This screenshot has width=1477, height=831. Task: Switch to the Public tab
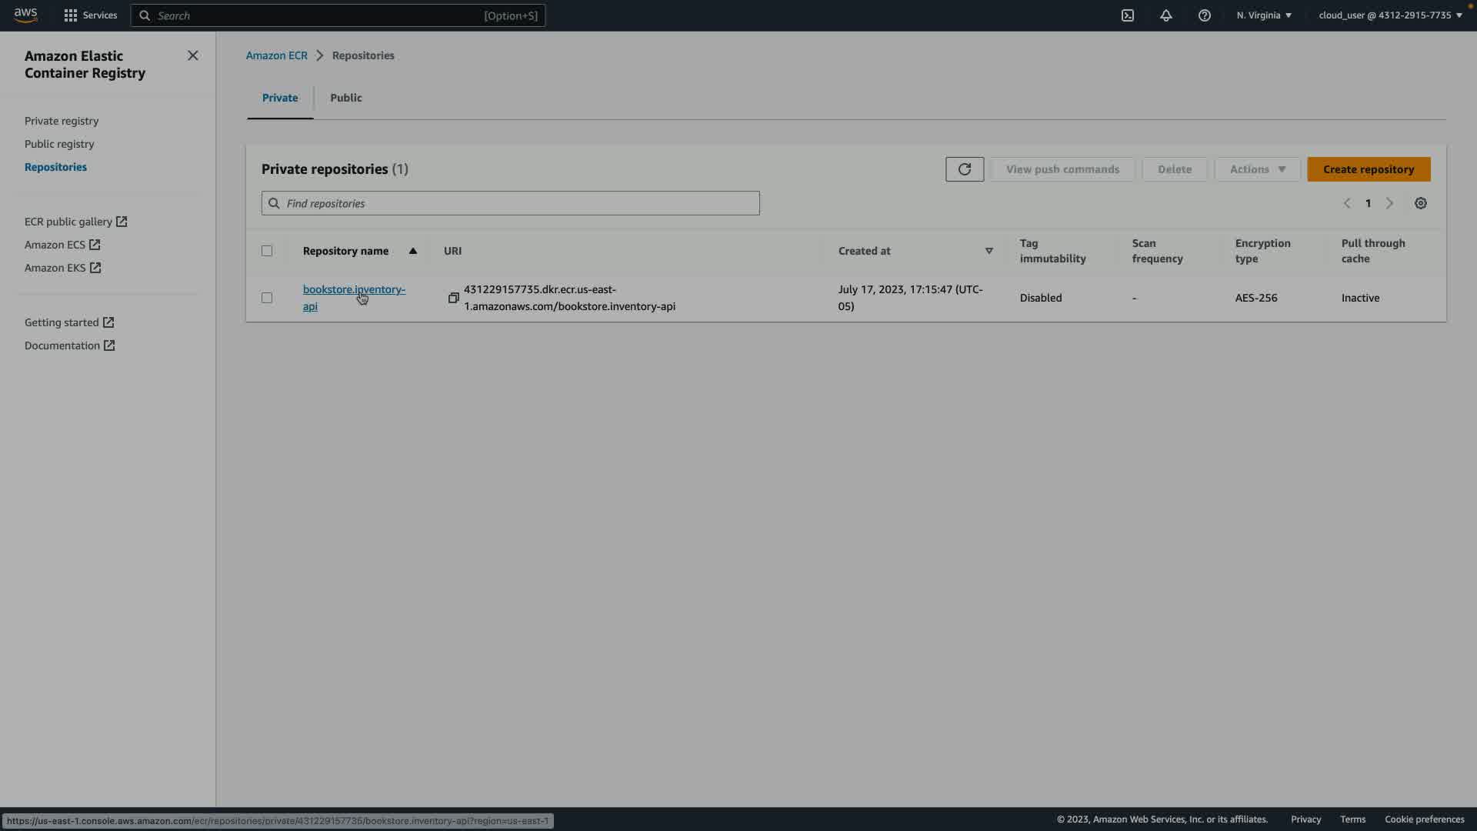[346, 98]
